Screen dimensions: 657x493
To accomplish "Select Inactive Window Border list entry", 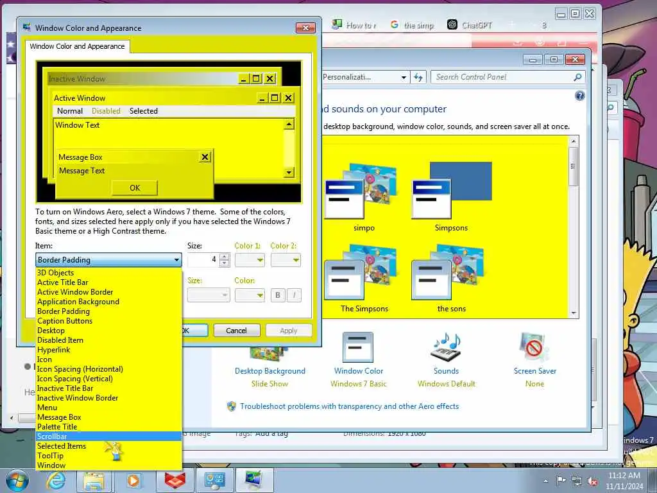I will [x=108, y=398].
